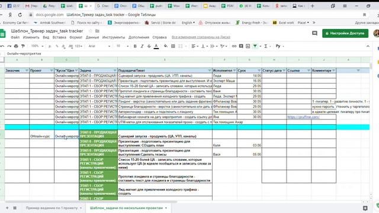Insert a link with chain icon
Image resolution: width=379 pixels, height=213 pixels.
[234, 46]
